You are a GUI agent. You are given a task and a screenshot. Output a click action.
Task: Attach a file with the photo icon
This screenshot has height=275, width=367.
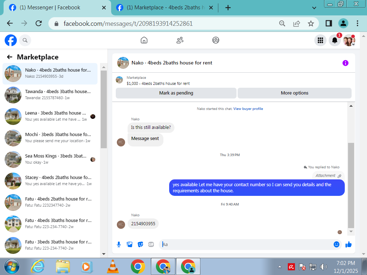(129, 244)
